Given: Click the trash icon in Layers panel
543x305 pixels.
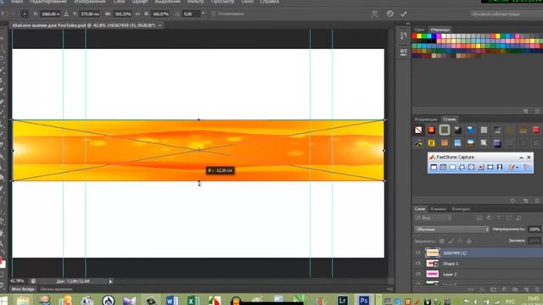Looking at the screenshot, I should click(x=537, y=290).
